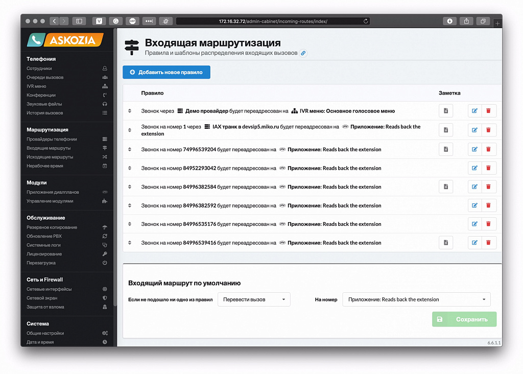This screenshot has width=523, height=374.
Task: Open Очереди вызовов in the sidebar
Action: click(67, 77)
